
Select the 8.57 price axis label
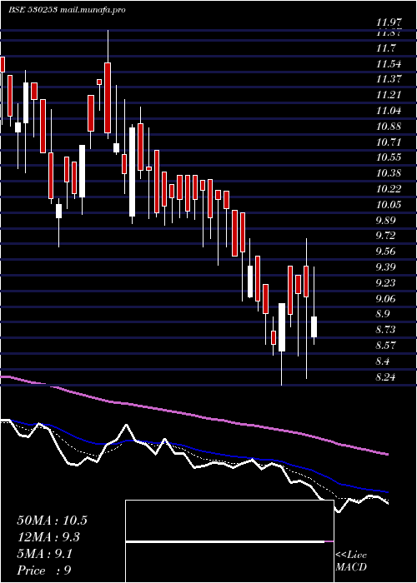click(386, 345)
